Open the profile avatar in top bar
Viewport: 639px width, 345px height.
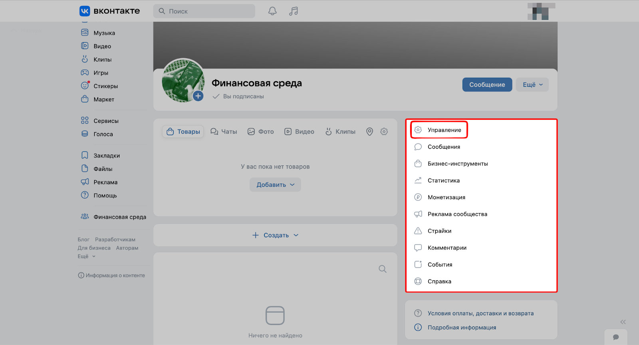pos(541,11)
